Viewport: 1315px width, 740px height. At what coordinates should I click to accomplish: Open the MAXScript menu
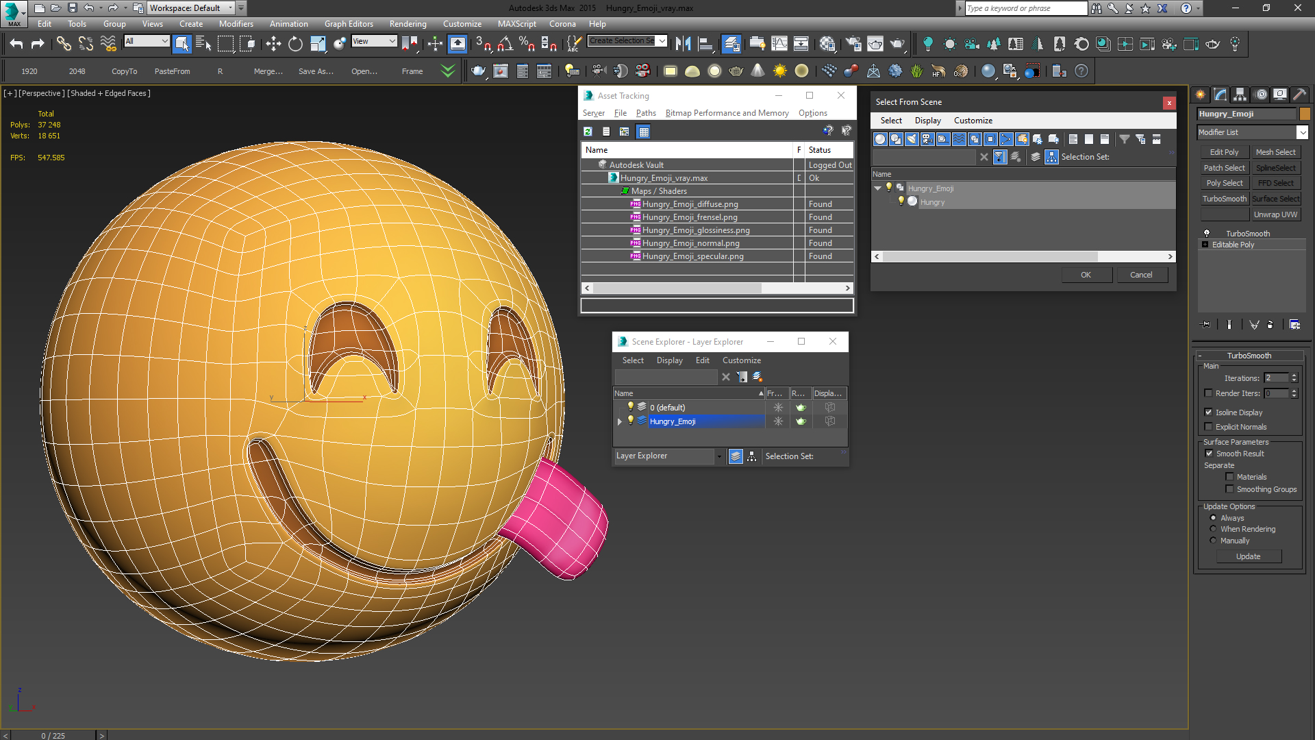point(516,24)
